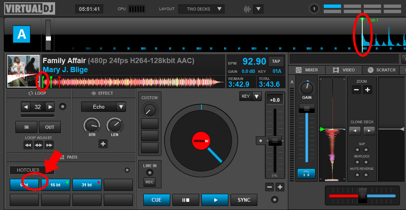Screen dimensions: 406x210
Task: Tap the TAP tempo button
Action: (276, 61)
